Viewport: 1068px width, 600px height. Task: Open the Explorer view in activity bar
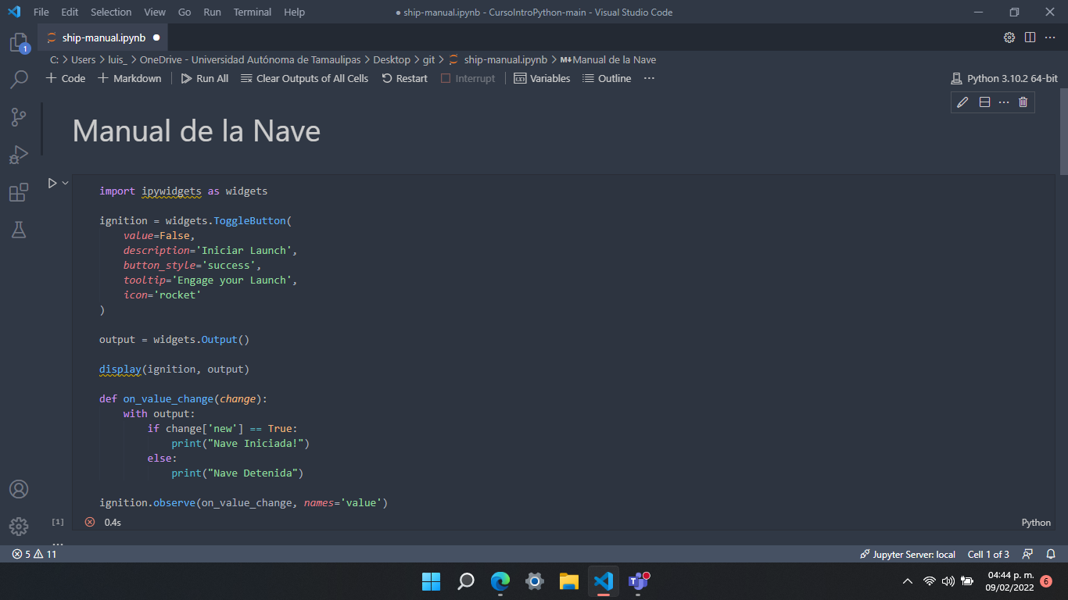click(19, 42)
